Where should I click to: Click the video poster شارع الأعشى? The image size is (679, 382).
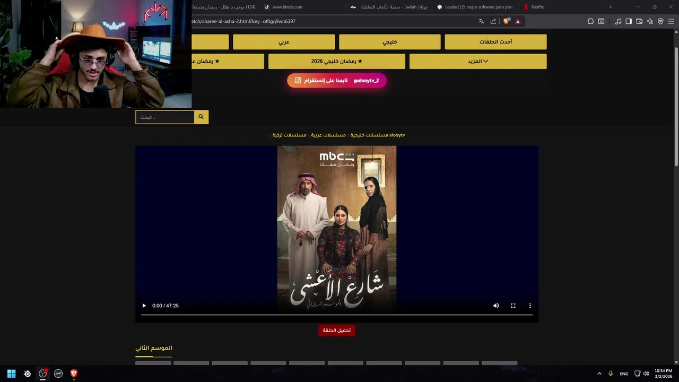click(337, 229)
